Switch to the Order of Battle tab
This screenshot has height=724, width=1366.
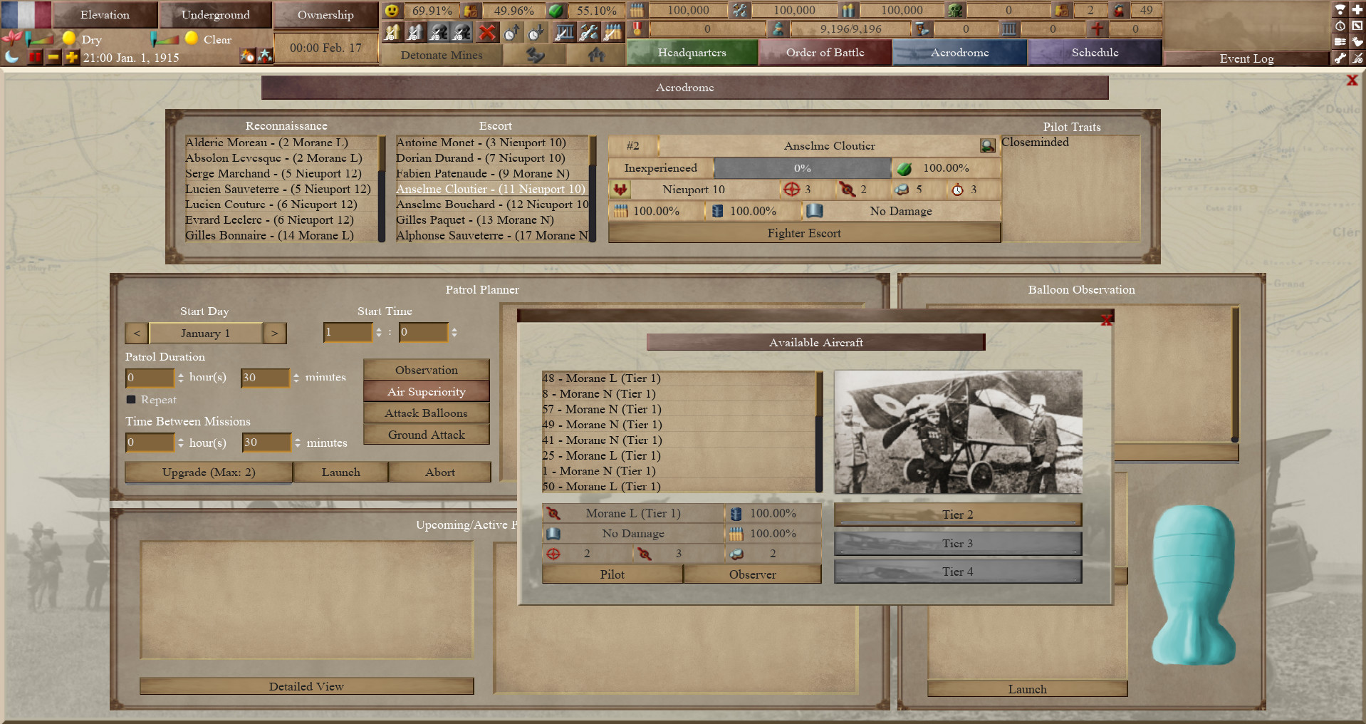tap(824, 52)
